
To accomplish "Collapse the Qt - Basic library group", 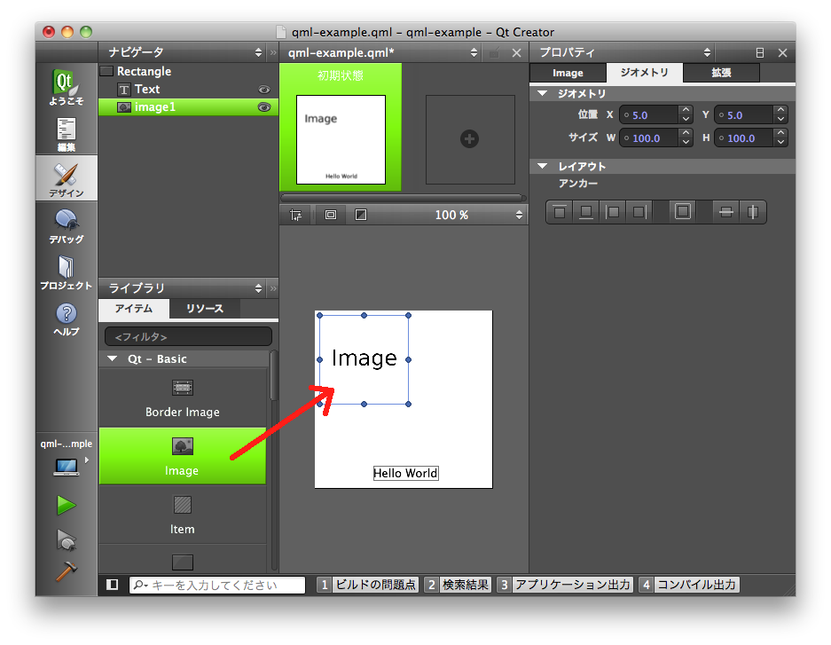I will [112, 359].
